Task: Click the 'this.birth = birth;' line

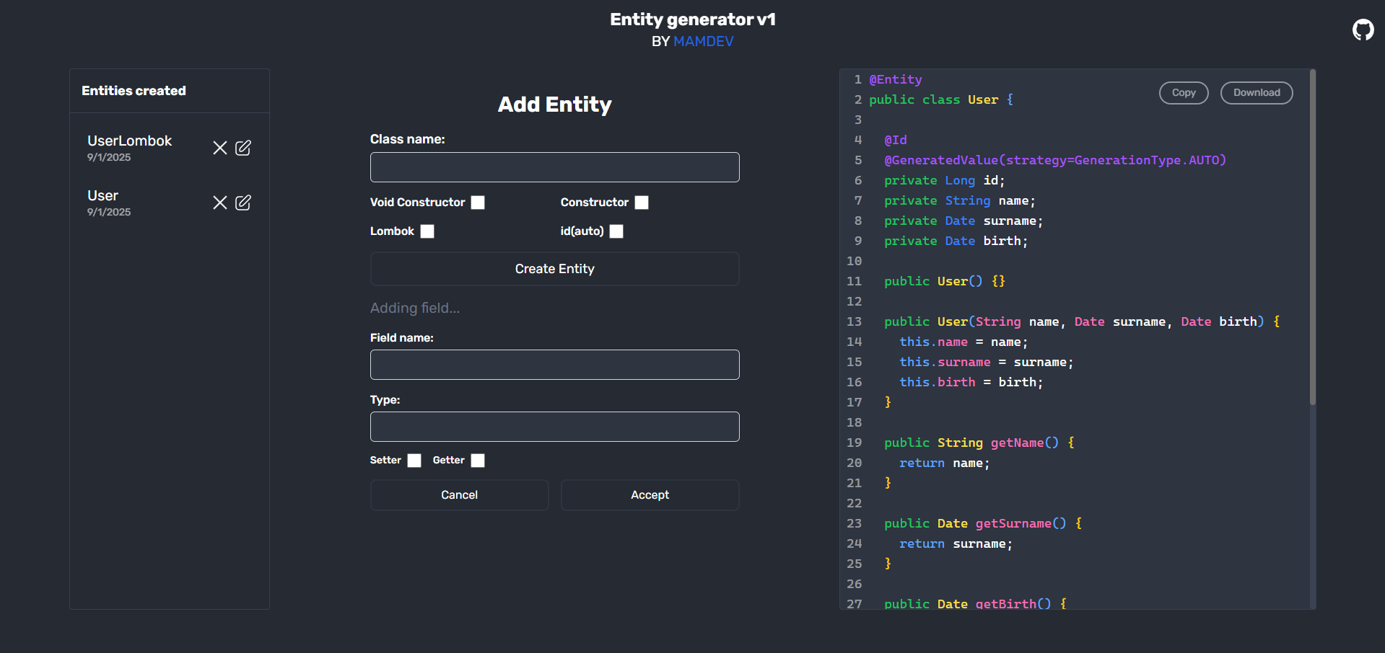Action: (971, 382)
